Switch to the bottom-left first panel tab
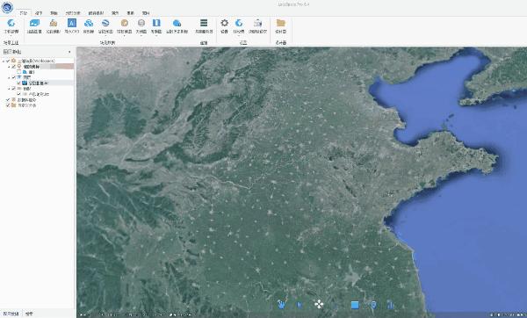This screenshot has width=527, height=318. click(11, 314)
